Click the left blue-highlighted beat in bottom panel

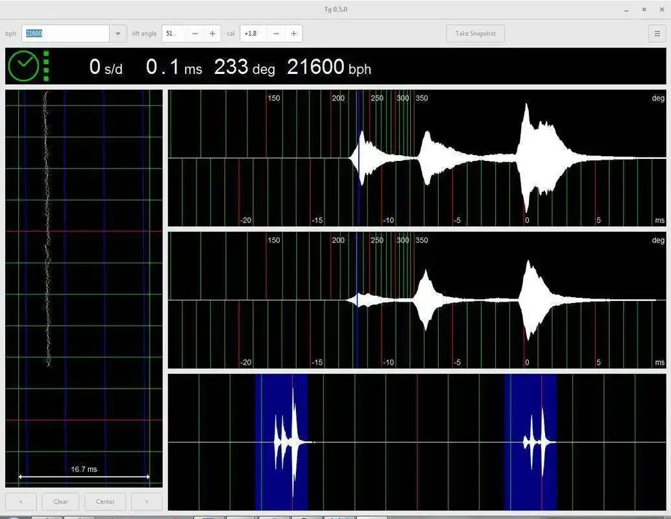pyautogui.click(x=281, y=442)
